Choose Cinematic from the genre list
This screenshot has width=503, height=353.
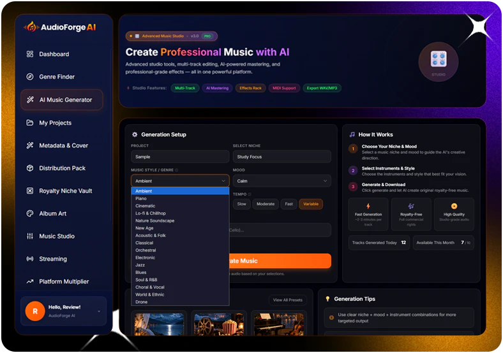[180, 206]
